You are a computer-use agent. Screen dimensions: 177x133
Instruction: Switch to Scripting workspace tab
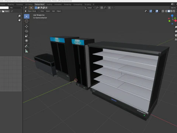87,4
